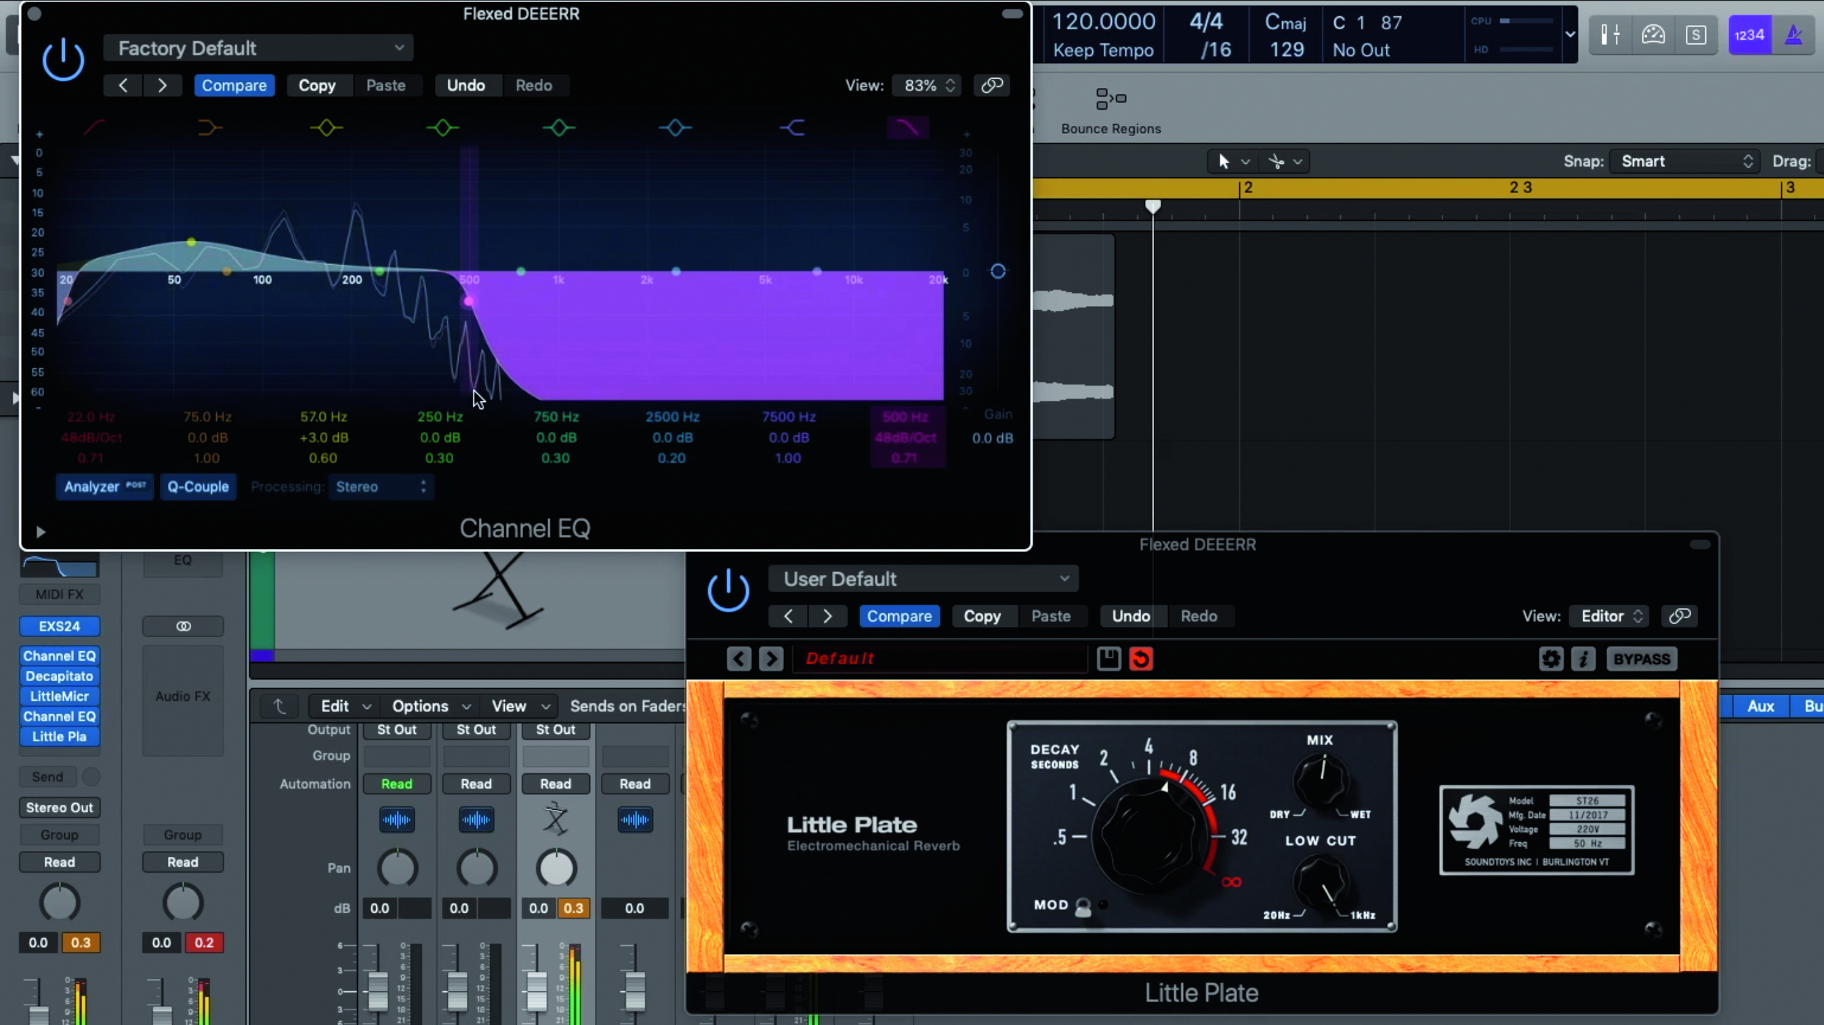This screenshot has width=1824, height=1025.
Task: Click the high cut filter band icon
Action: 907,128
